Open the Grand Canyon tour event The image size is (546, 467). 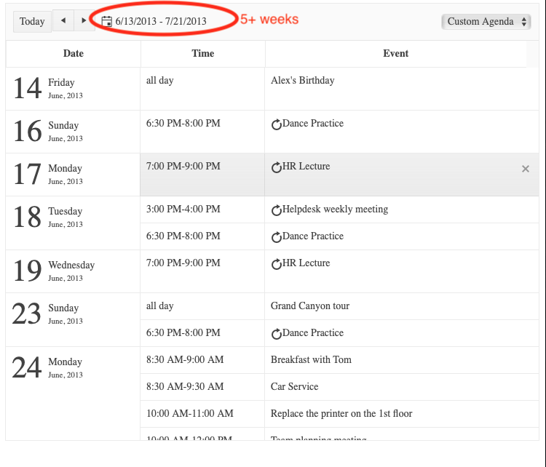[310, 306]
